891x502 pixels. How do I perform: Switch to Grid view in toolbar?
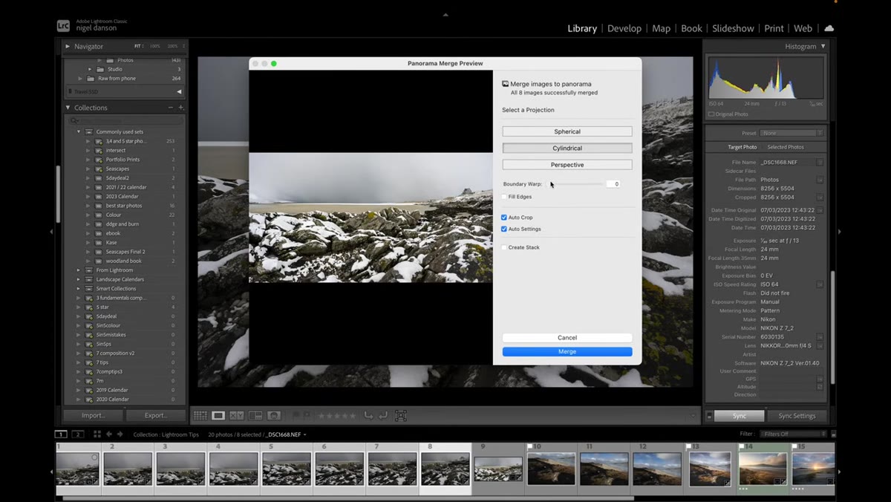(200, 416)
